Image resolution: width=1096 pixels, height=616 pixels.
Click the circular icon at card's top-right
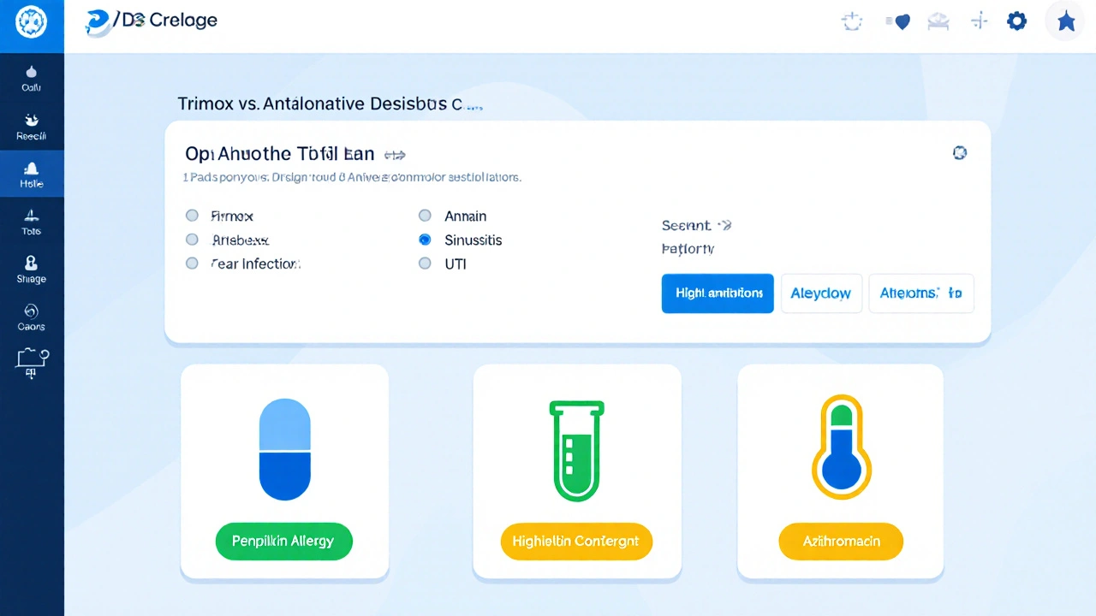click(x=960, y=153)
